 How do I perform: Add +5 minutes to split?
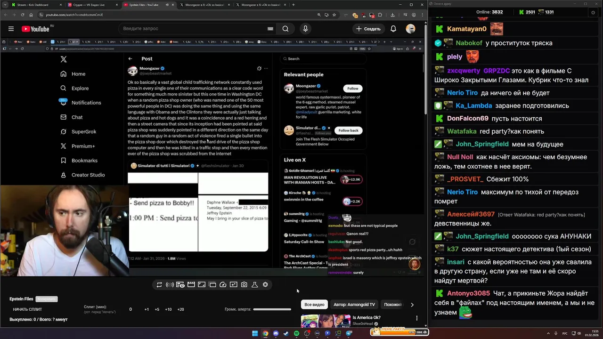[x=157, y=309]
